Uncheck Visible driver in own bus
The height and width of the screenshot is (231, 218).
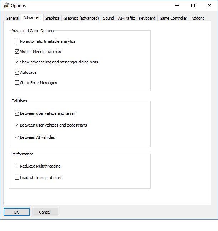tap(17, 52)
